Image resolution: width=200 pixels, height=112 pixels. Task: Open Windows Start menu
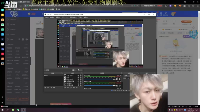2,110
